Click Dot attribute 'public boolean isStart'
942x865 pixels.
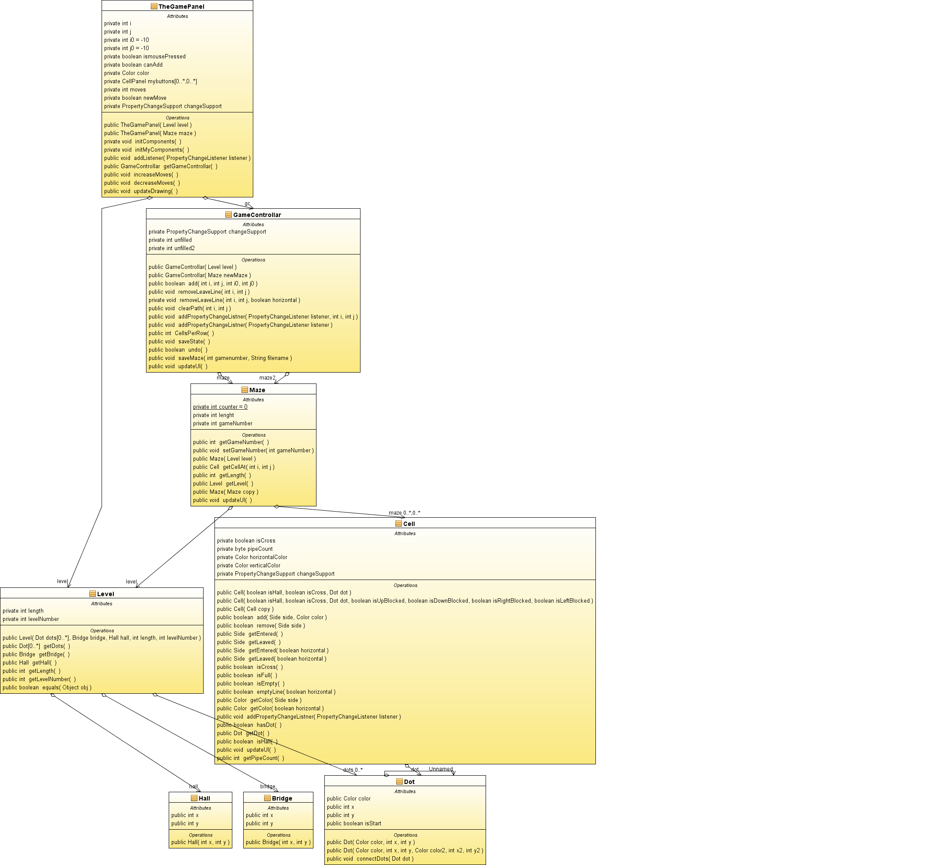[354, 824]
